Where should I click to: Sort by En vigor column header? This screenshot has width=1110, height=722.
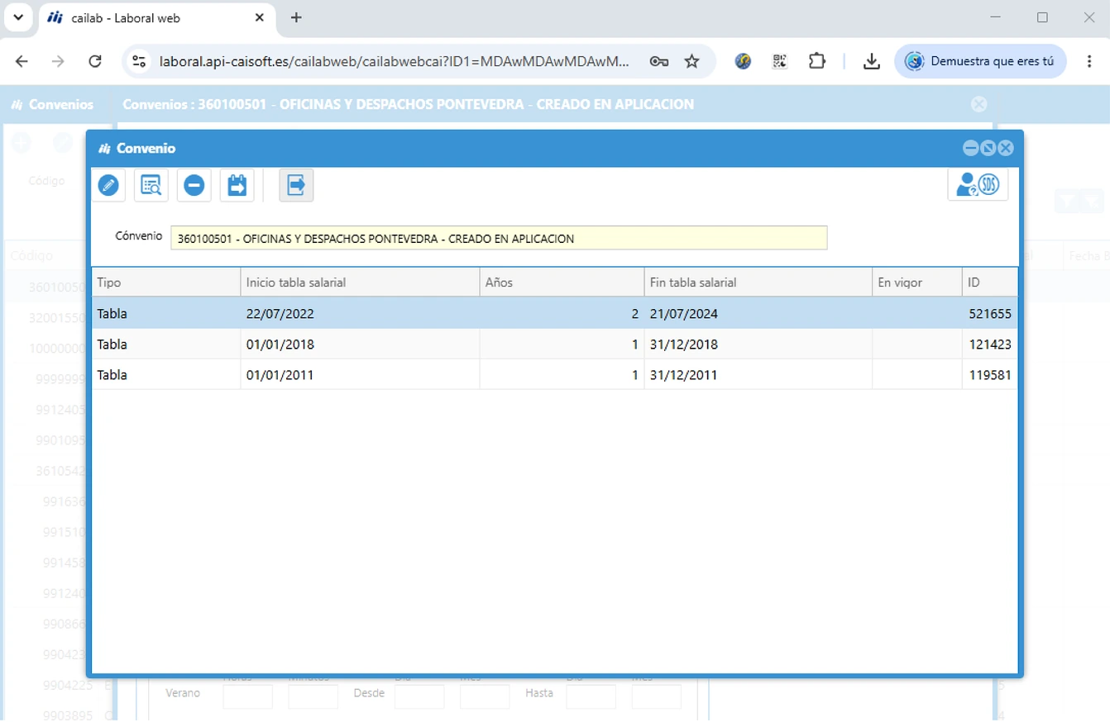pos(917,283)
